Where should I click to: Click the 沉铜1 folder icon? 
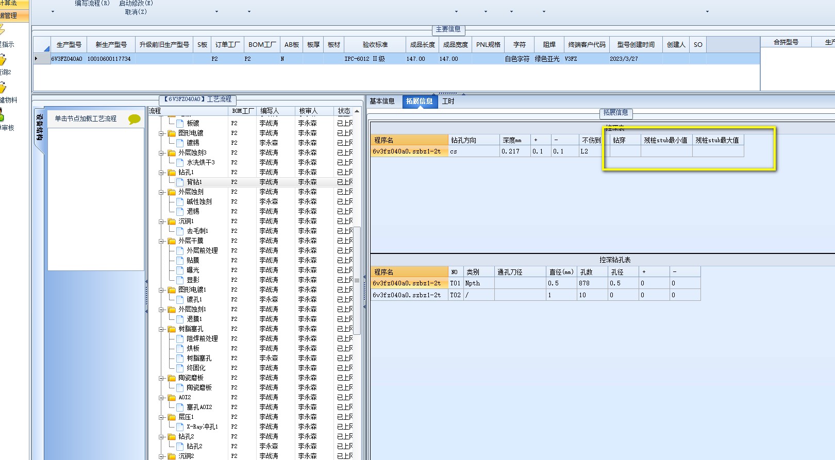[x=172, y=221]
